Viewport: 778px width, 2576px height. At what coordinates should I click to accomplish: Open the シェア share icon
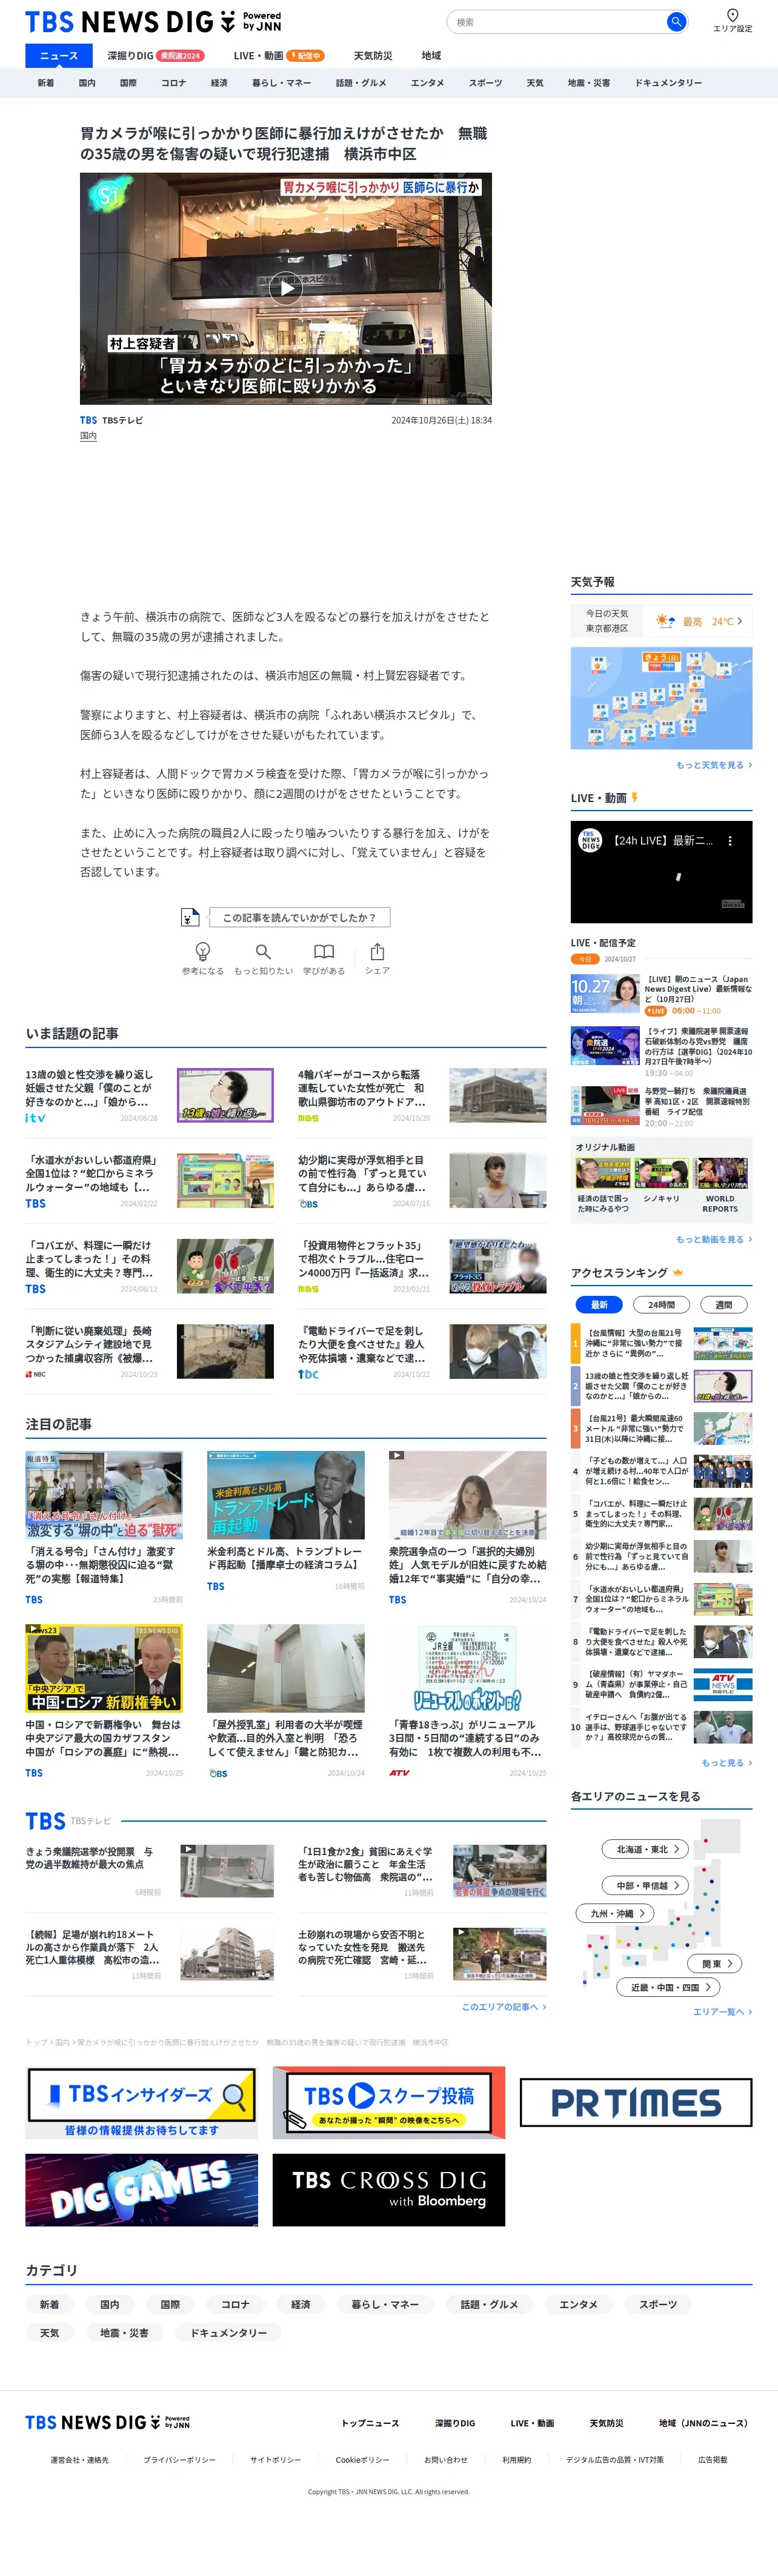[377, 951]
